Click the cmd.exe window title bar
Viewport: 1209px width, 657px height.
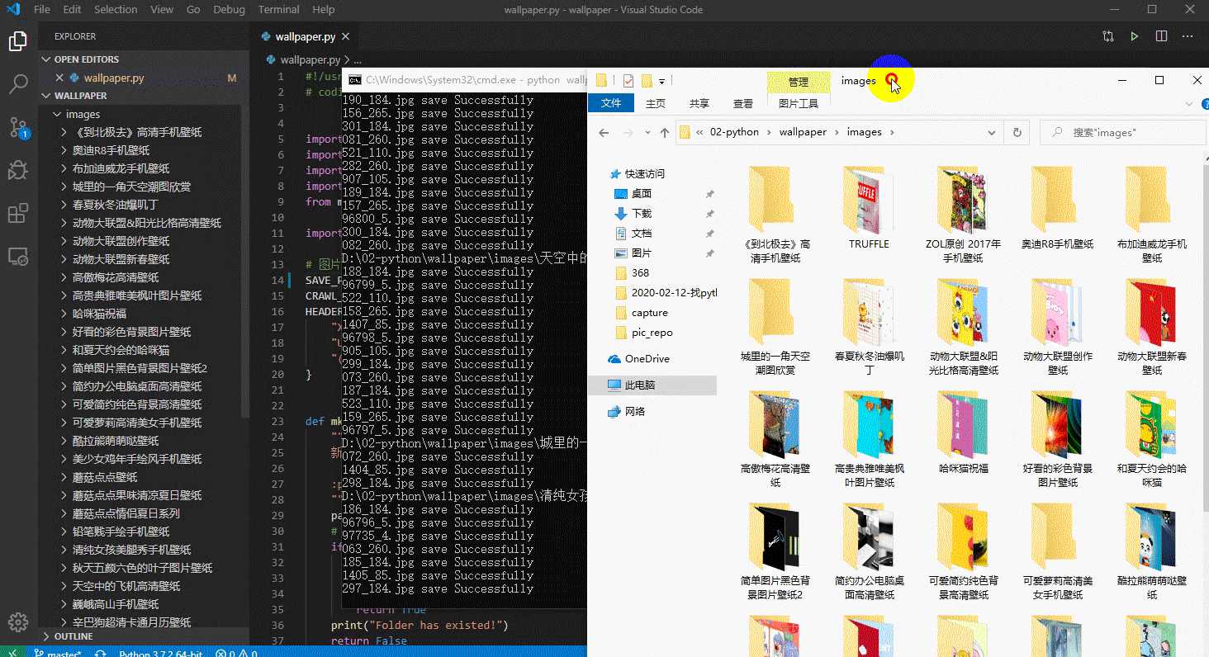point(465,80)
